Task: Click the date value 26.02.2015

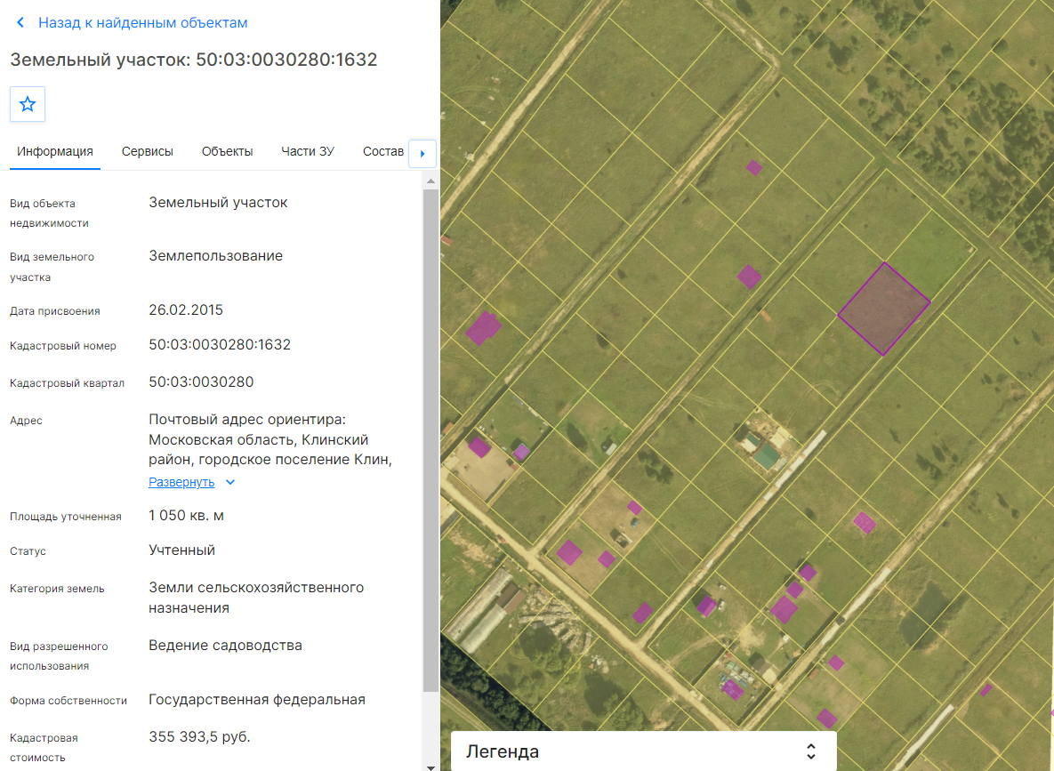Action: (186, 310)
